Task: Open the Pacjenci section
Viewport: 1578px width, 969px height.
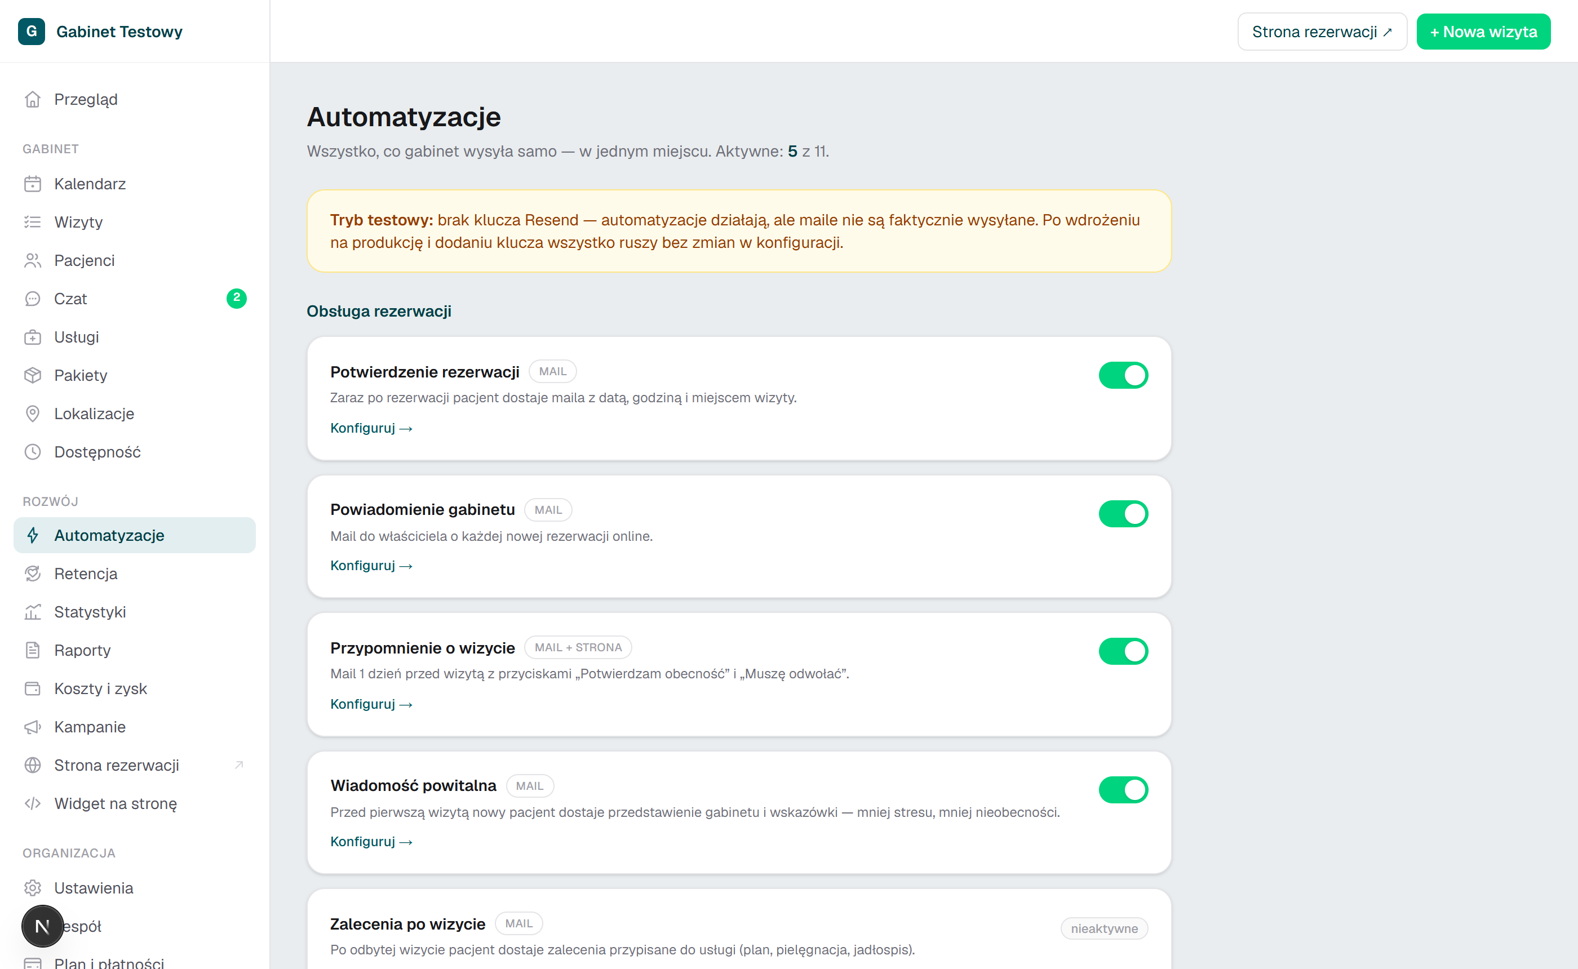Action: 135,260
